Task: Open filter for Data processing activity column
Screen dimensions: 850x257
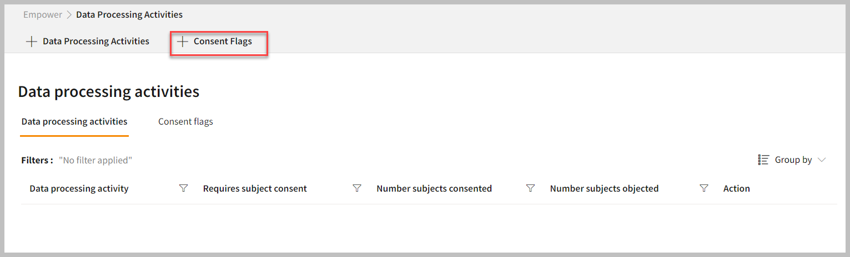Action: pos(184,188)
